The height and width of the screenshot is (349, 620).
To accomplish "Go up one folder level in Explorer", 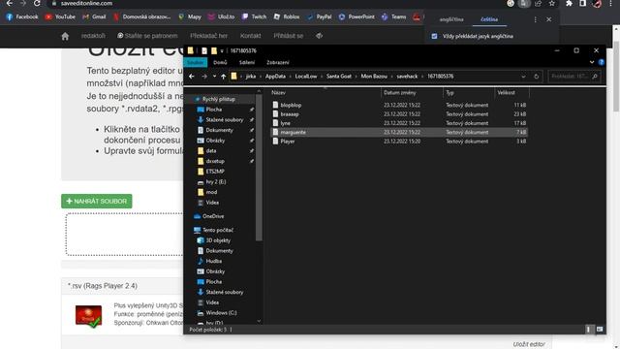I will (x=224, y=77).
